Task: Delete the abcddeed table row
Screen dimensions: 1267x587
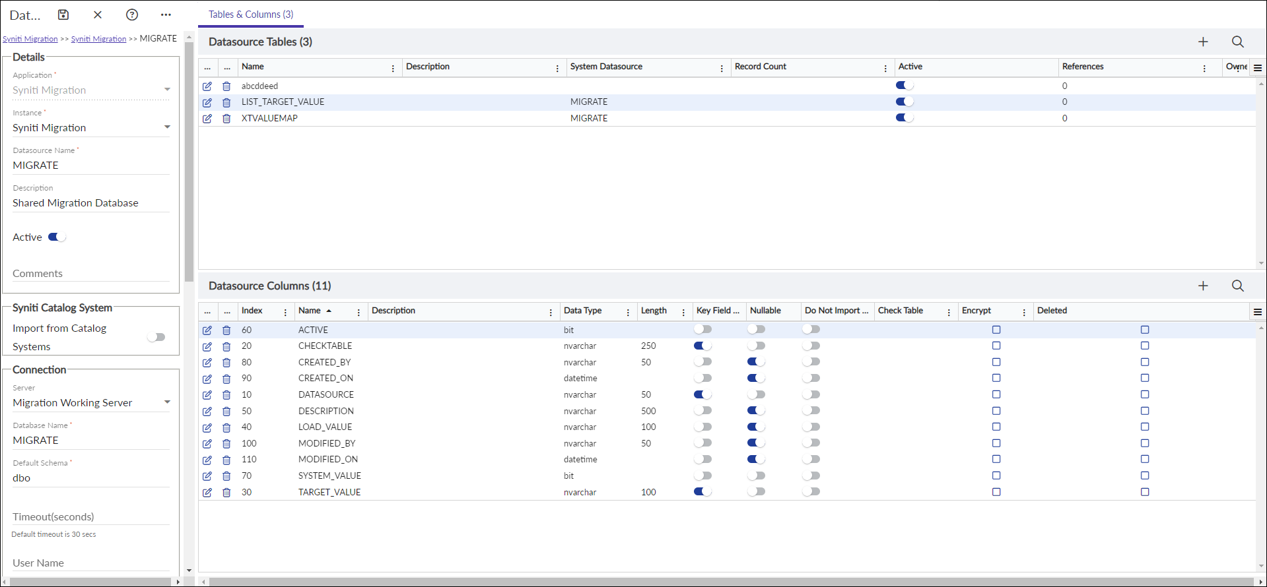Action: click(x=226, y=86)
